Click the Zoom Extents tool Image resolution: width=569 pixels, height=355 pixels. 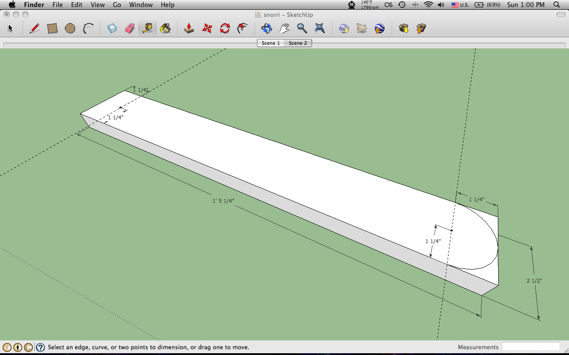[320, 29]
